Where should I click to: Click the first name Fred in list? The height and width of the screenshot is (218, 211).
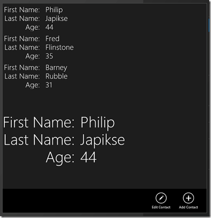pos(52,39)
